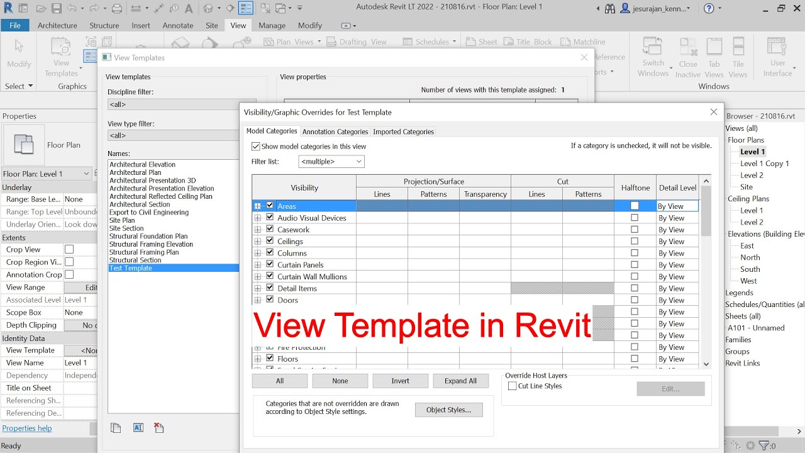Click the Print icon in quick access toolbar
Viewport: 805px width, 453px height.
117,9
